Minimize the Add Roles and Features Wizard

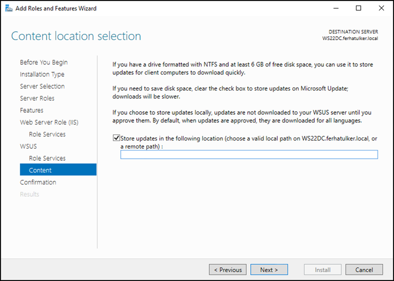pyautogui.click(x=336, y=8)
